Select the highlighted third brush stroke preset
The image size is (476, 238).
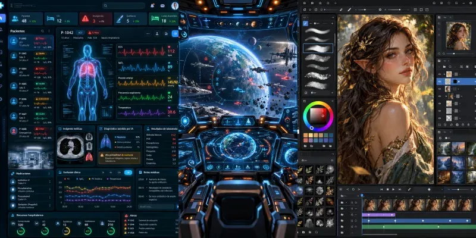click(x=318, y=48)
